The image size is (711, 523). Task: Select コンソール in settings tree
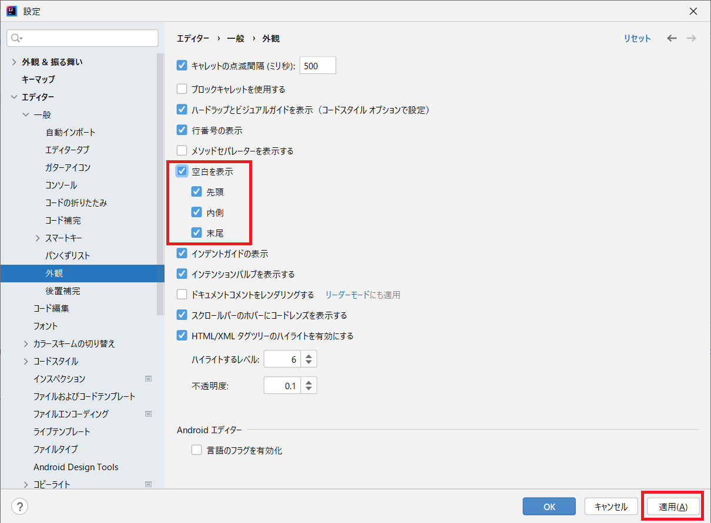61,185
